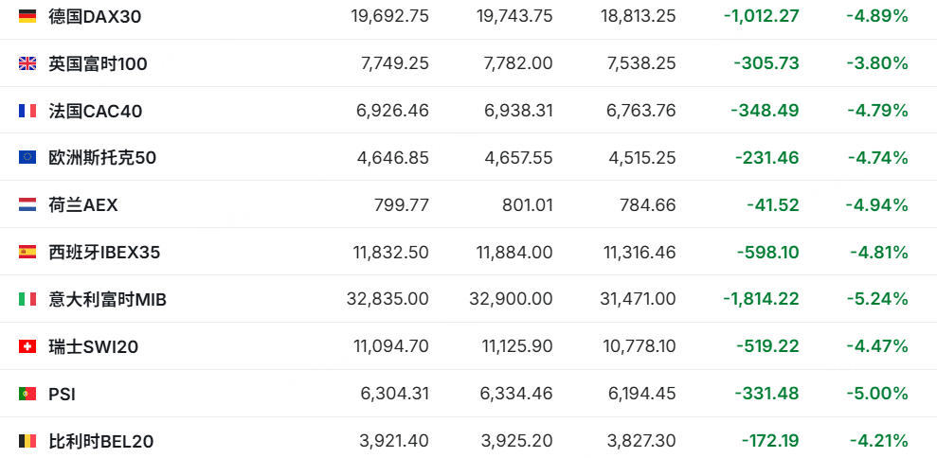937x458 pixels.
Task: Click the 比利时BEL20 index name
Action: click(x=101, y=442)
